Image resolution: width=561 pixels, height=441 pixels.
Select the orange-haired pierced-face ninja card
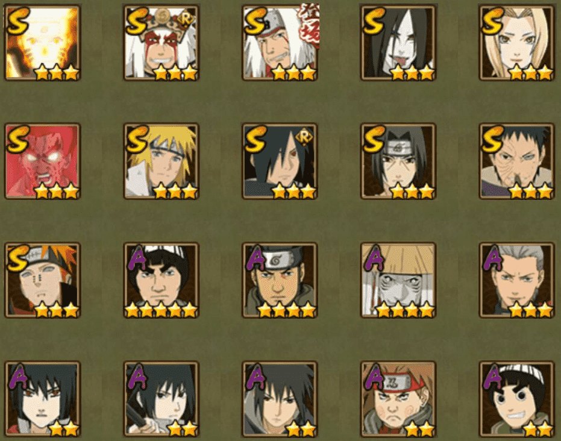(42, 280)
